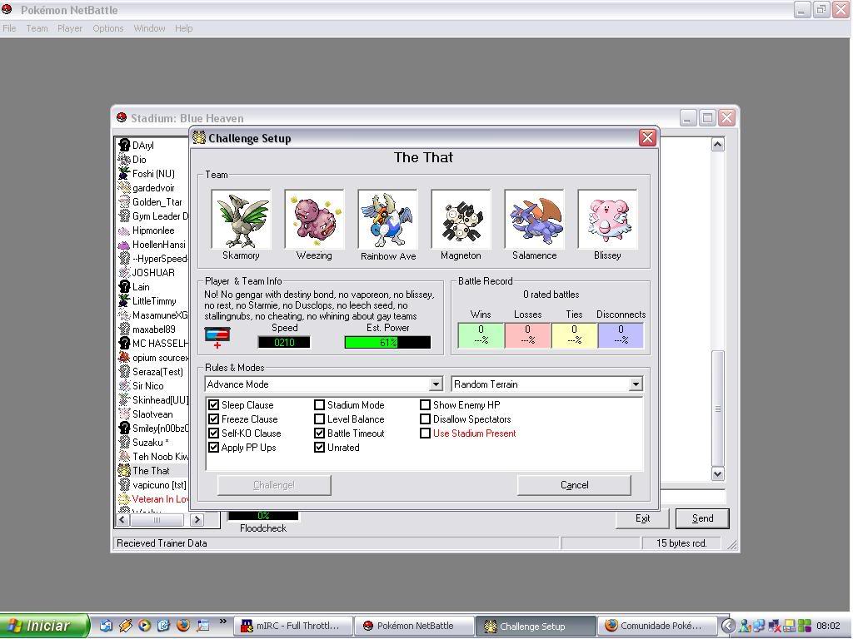Screen dimensions: 853x639
Task: Open Winamp from the quick launch bar
Action: click(x=125, y=626)
